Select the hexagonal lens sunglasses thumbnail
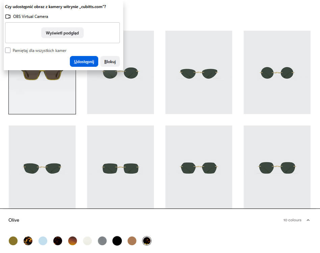This screenshot has height=253, width=320. click(x=198, y=167)
